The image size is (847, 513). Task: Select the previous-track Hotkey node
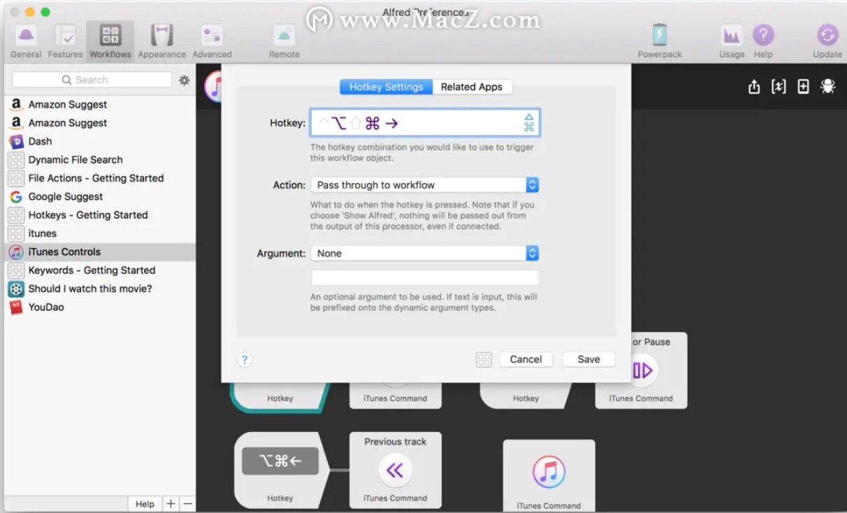[x=280, y=470]
